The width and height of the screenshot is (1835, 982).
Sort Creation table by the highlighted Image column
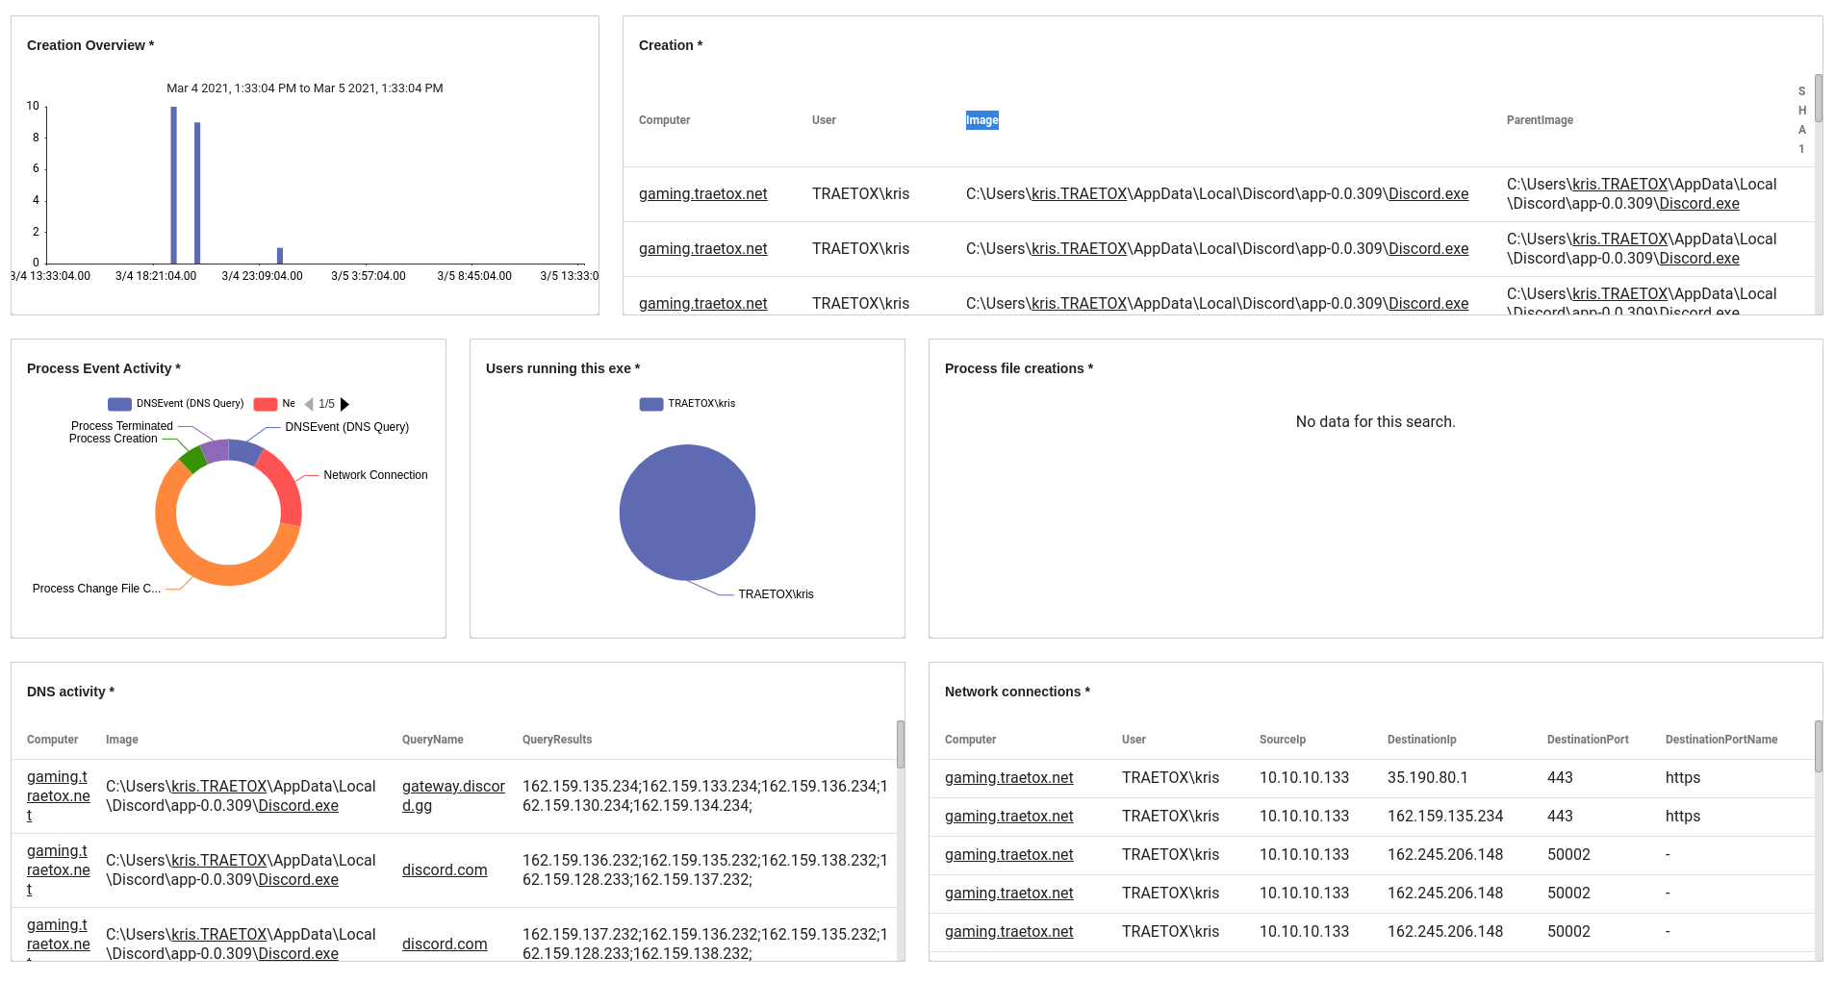pyautogui.click(x=981, y=120)
